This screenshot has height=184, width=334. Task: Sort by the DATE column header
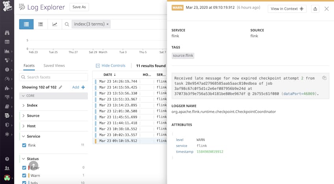(110, 74)
